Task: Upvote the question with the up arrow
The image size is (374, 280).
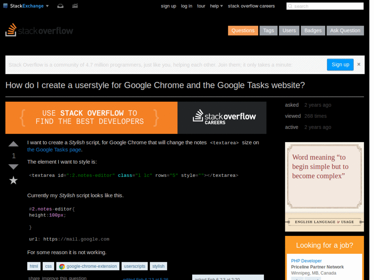Action: point(14,144)
